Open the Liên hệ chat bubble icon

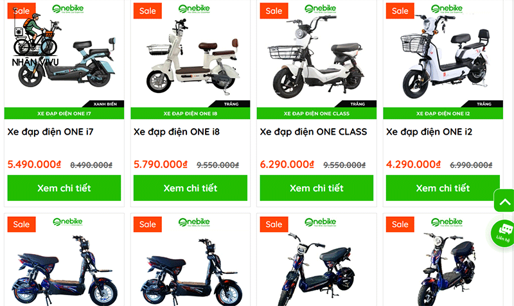503,233
